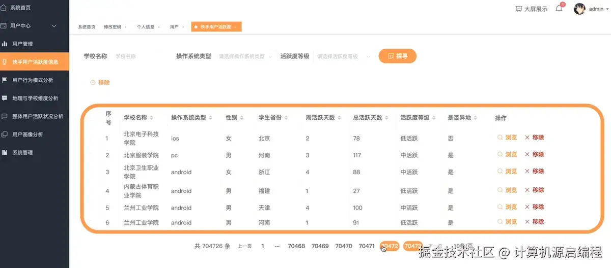
Task: Go to page 70471
Action: point(367,246)
